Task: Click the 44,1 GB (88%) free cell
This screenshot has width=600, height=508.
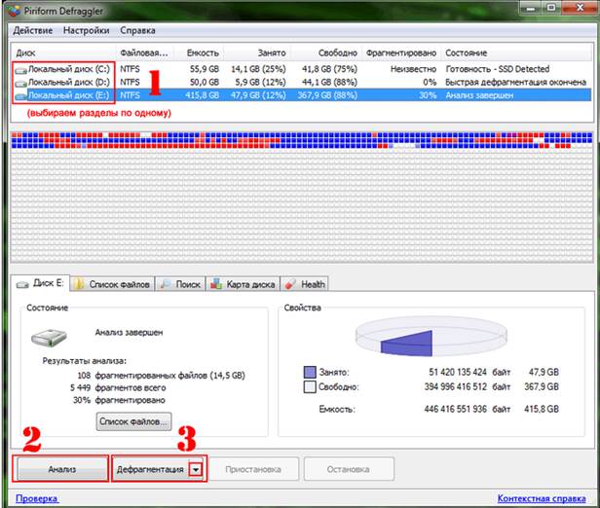Action: tap(329, 82)
